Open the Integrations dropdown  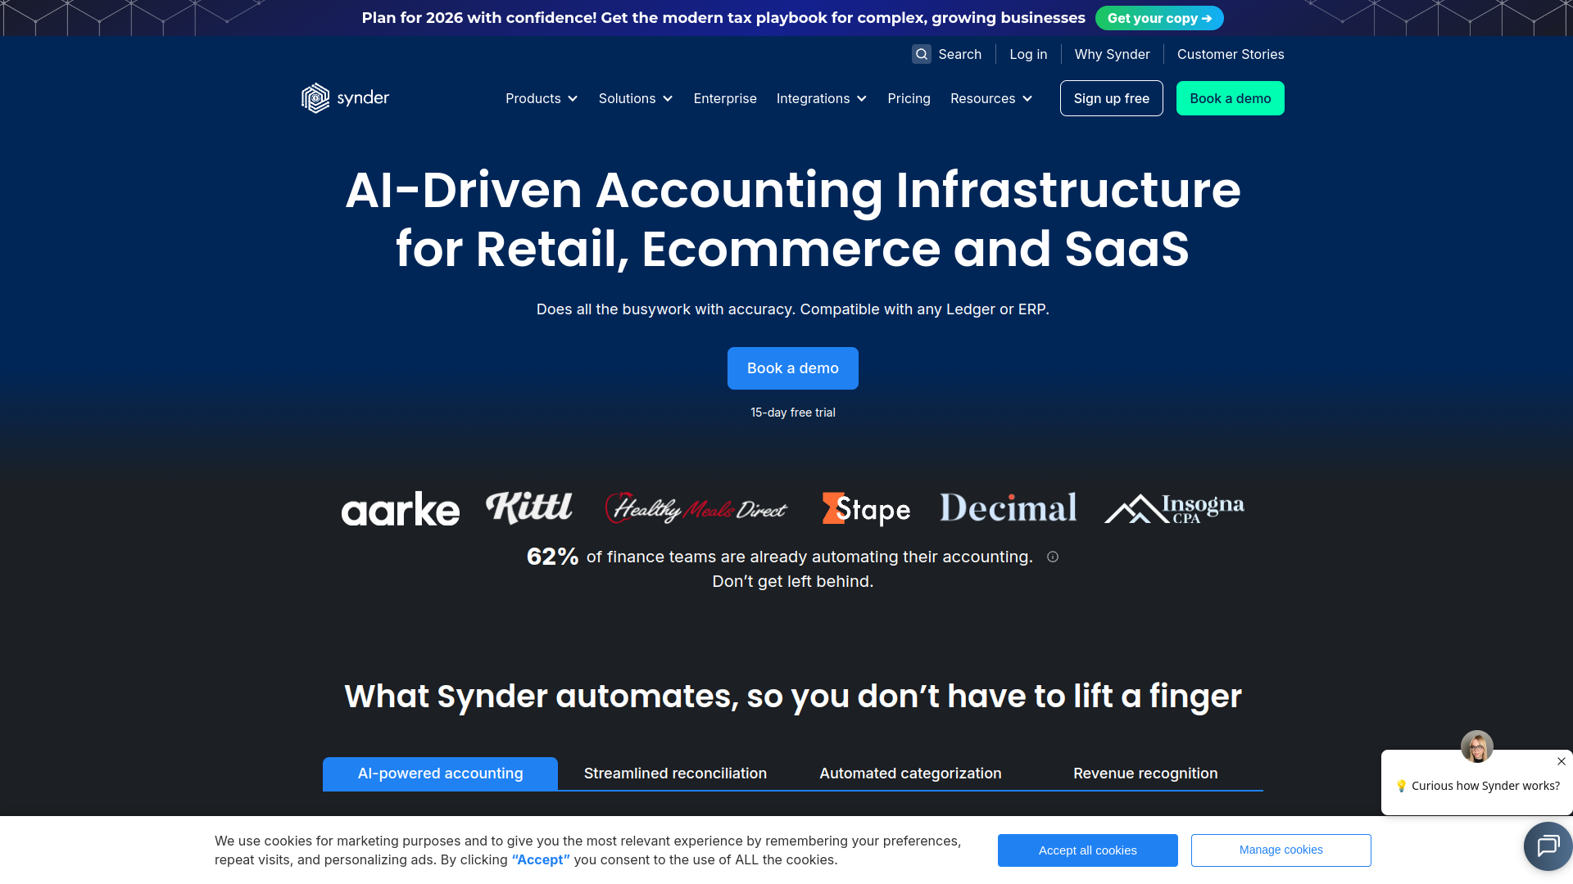821,98
